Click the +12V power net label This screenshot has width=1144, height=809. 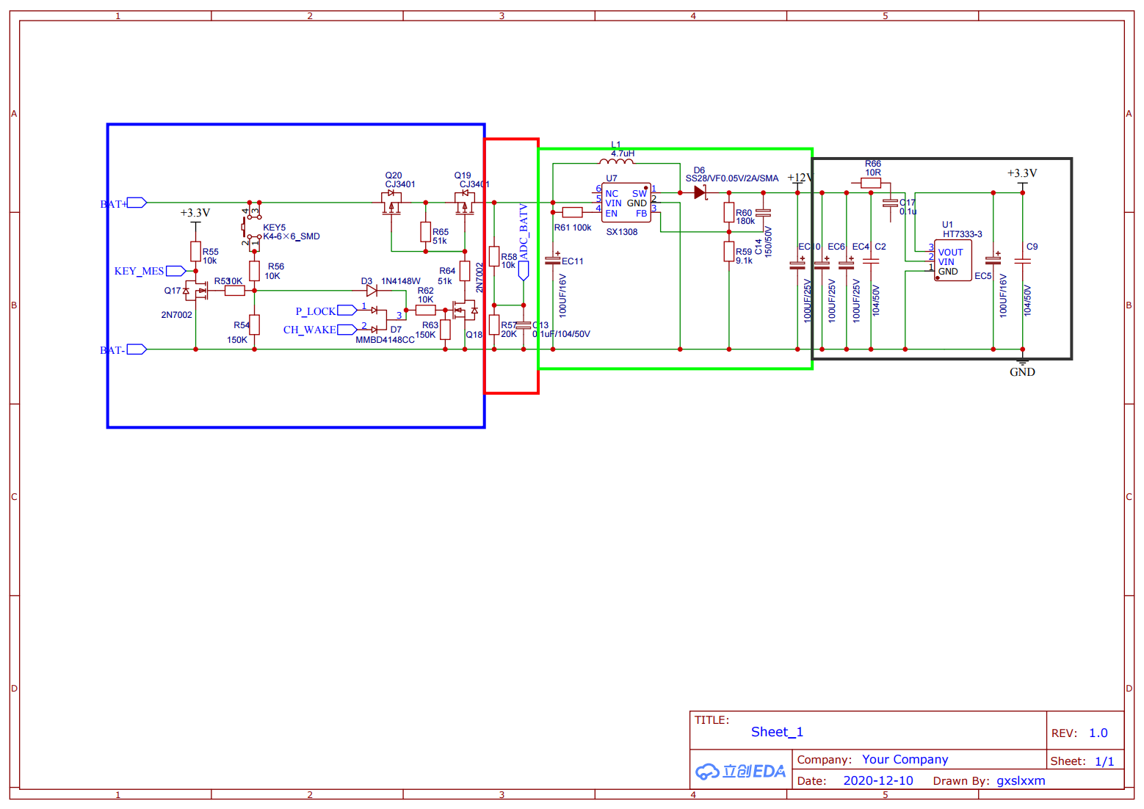[x=800, y=178]
